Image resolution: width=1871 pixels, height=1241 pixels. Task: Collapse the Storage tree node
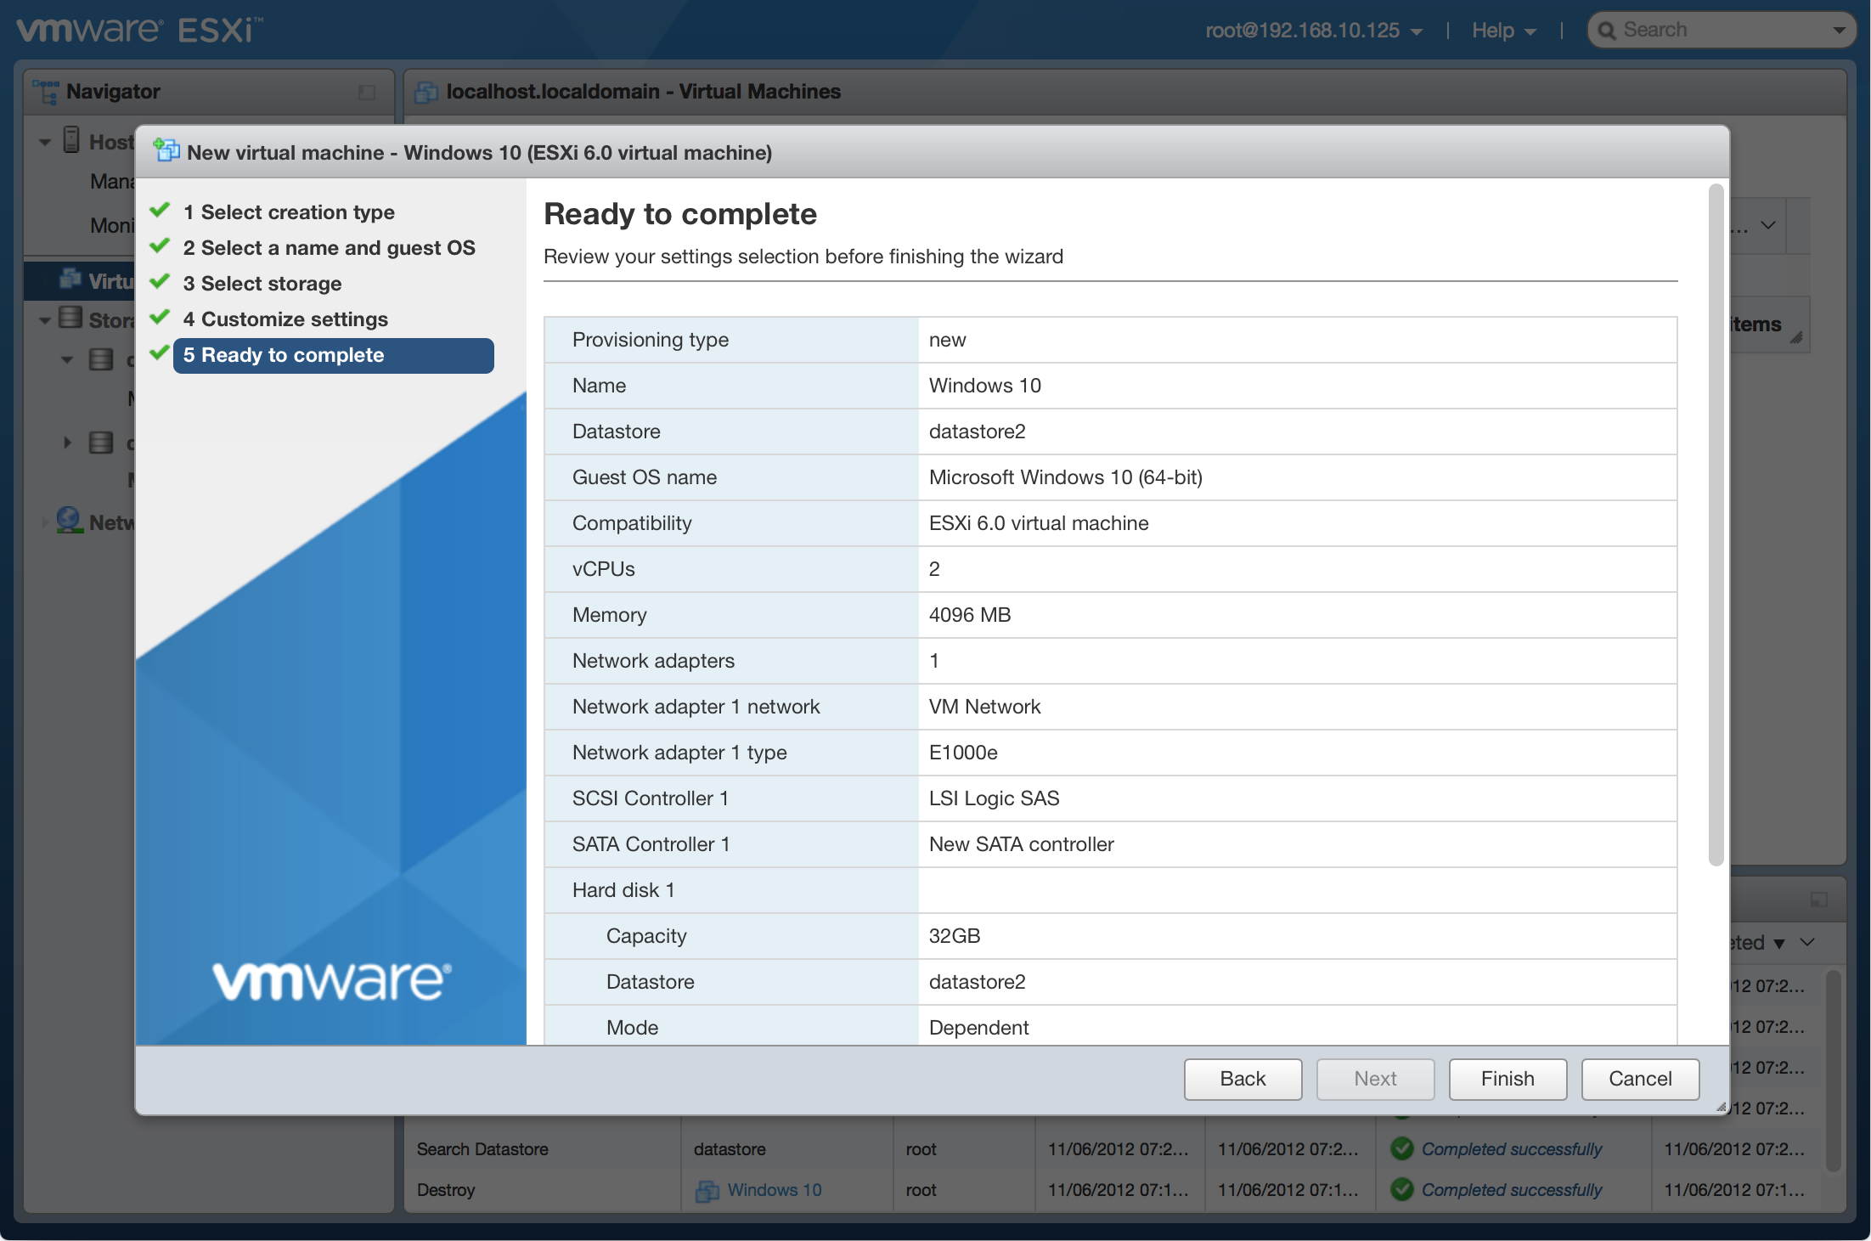44,321
